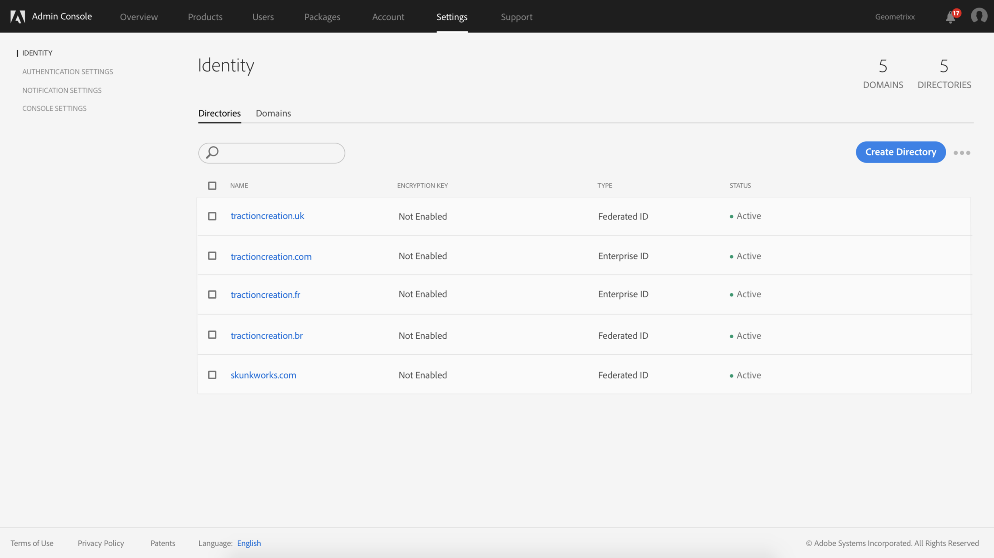Click Not Enabled in skunkworks.com row

pos(423,375)
